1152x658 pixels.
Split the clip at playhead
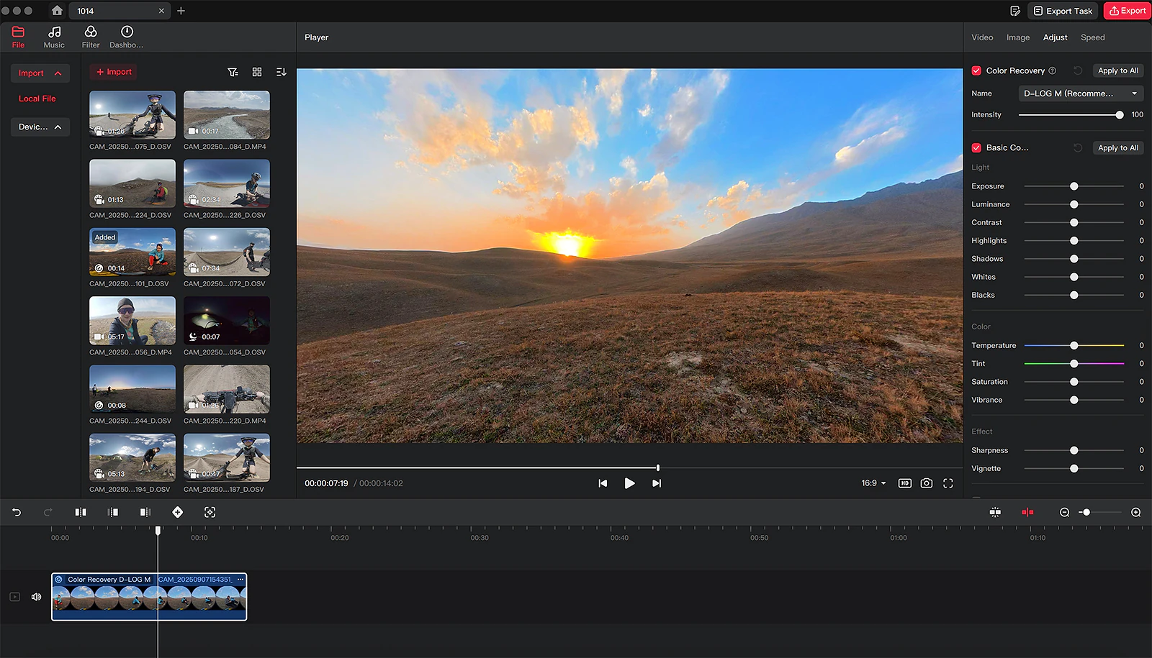81,512
